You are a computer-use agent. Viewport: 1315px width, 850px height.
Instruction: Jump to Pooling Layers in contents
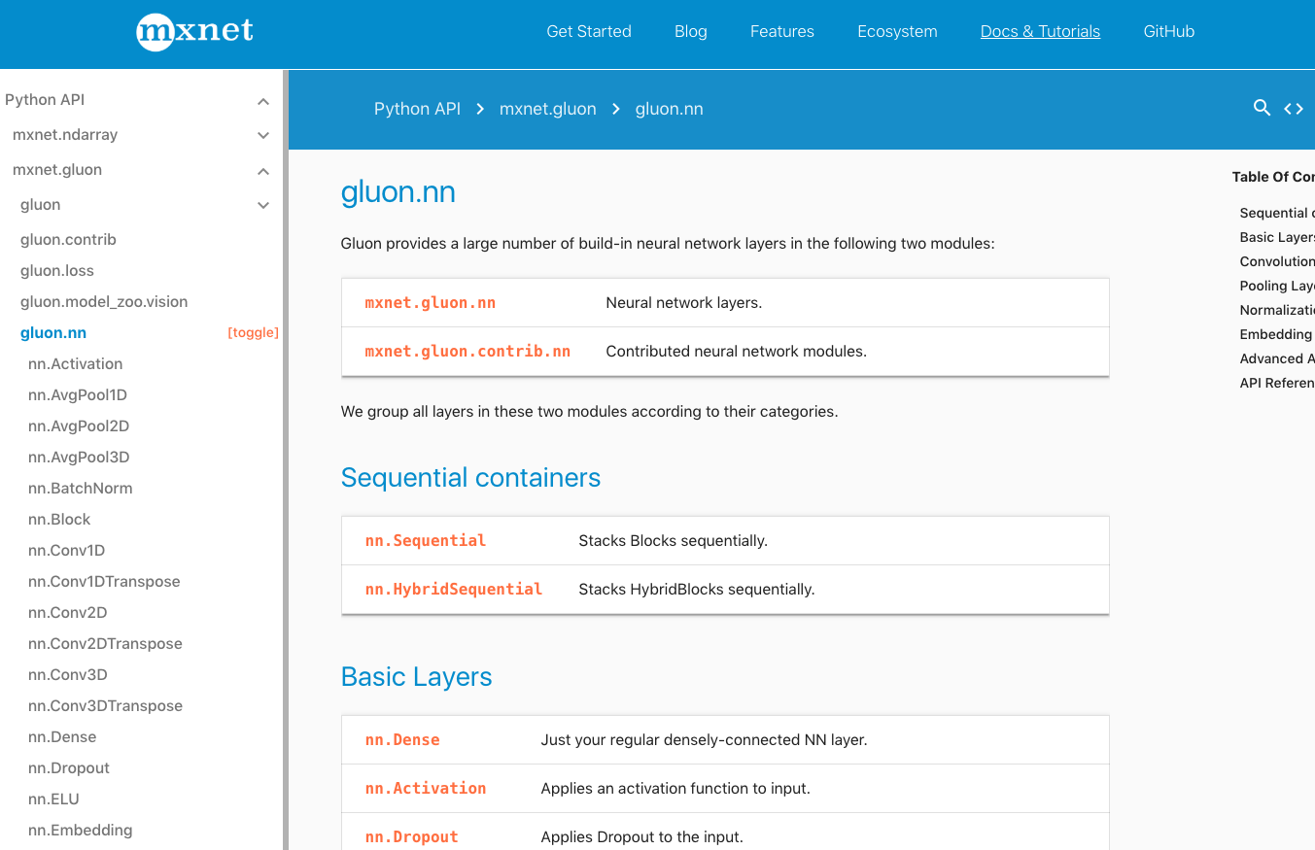[1277, 286]
